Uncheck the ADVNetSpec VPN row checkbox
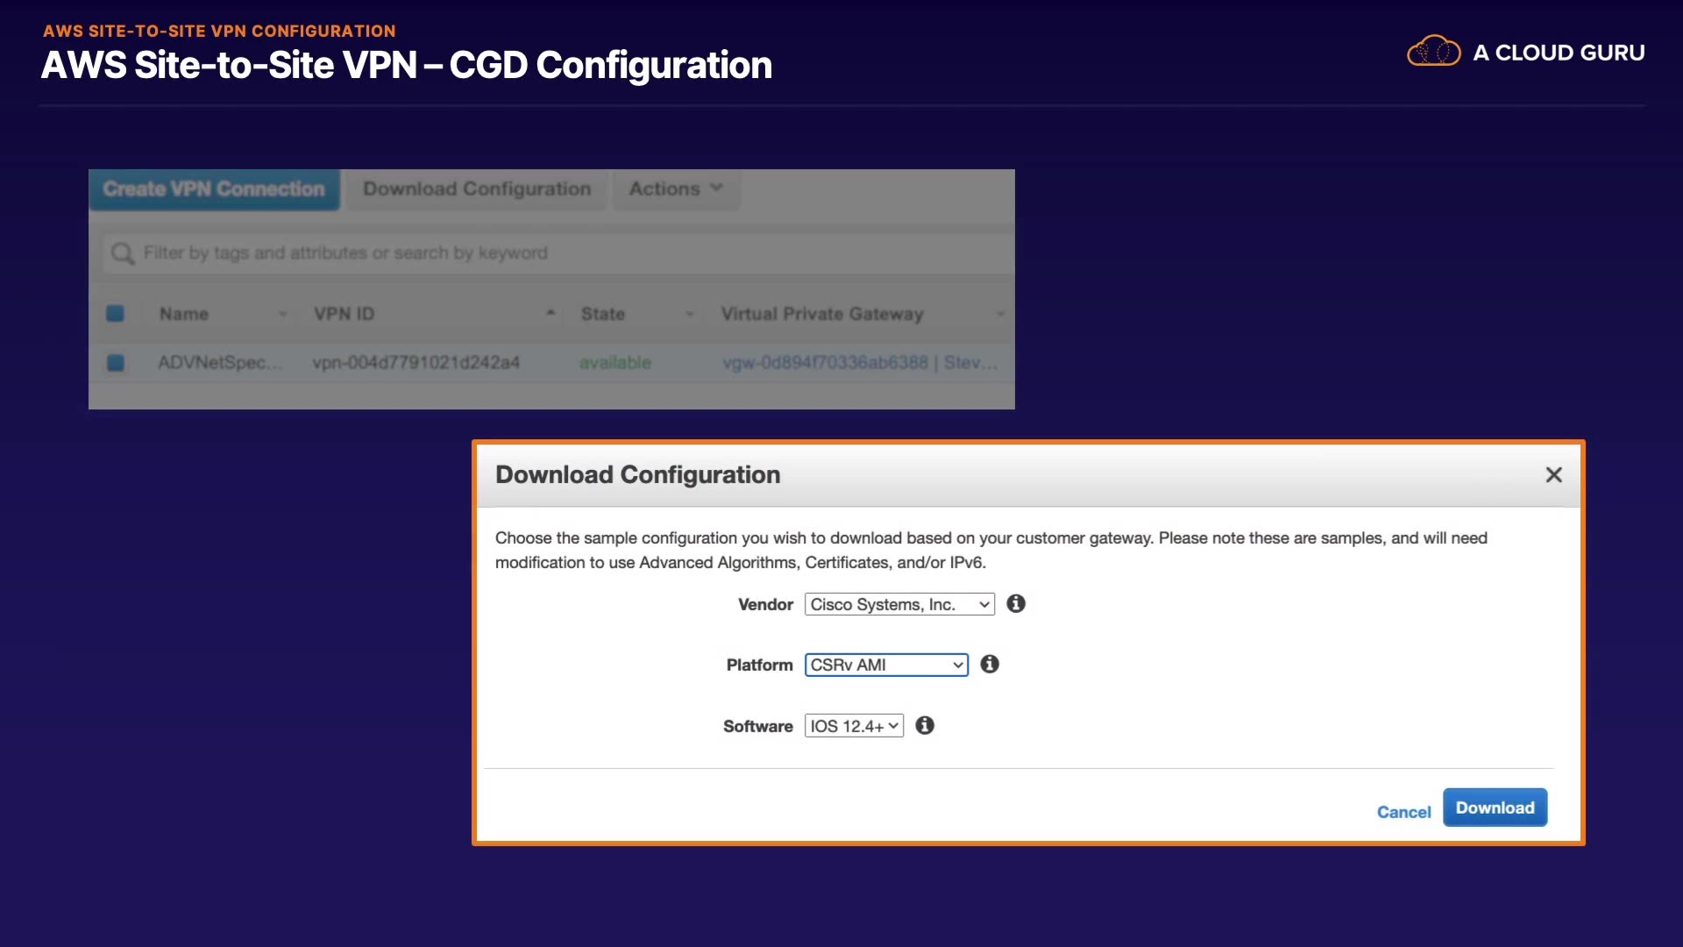The width and height of the screenshot is (1683, 947). coord(115,362)
